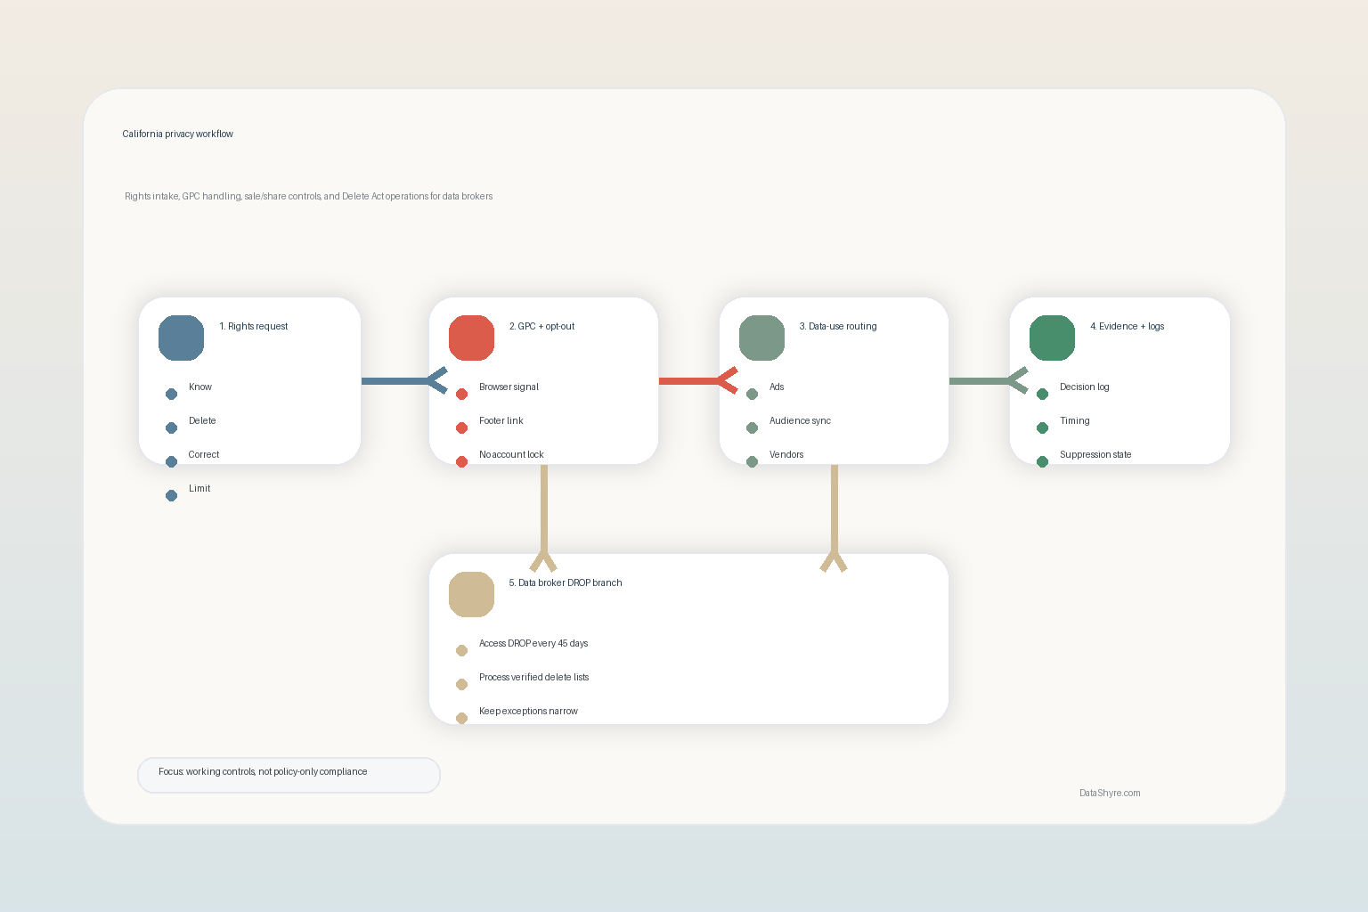Click the green bullet beside Timing
This screenshot has height=912, width=1368.
point(1042,427)
